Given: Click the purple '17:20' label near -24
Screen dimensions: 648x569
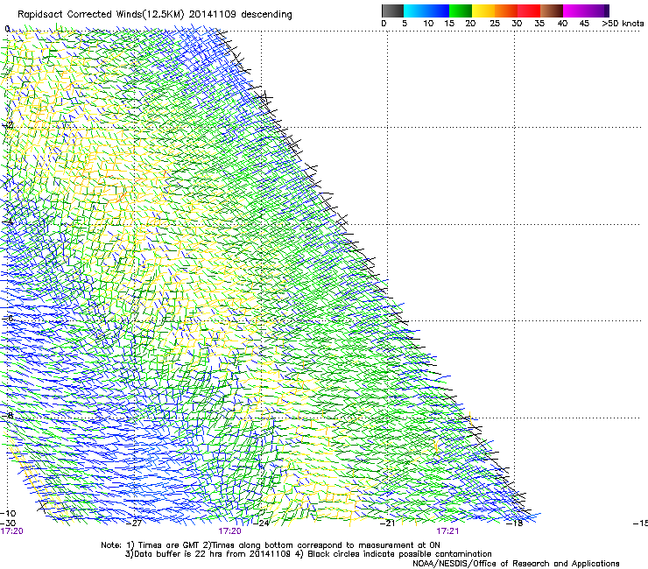Looking at the screenshot, I should point(229,531).
